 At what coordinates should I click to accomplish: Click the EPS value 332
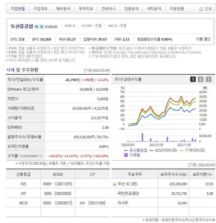point(21,39)
